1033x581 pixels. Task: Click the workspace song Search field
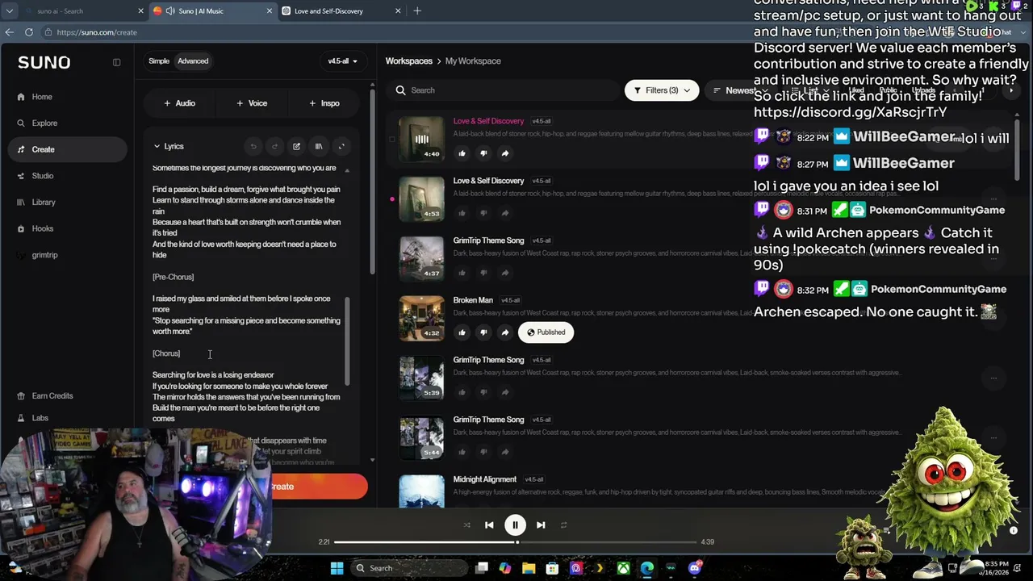pyautogui.click(x=504, y=90)
